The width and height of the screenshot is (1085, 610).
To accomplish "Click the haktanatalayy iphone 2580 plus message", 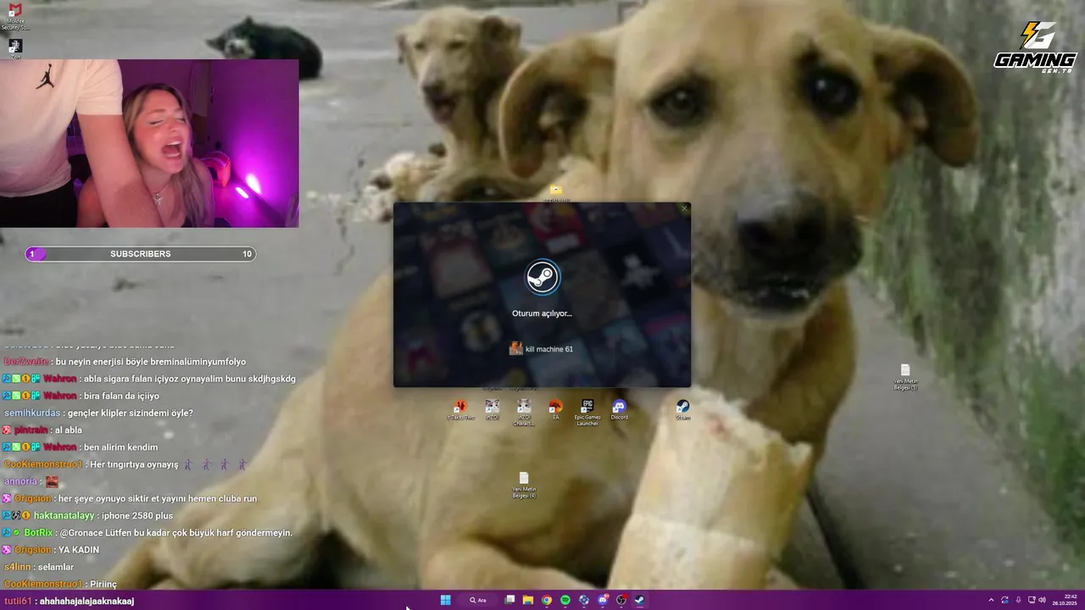I will pos(87,515).
